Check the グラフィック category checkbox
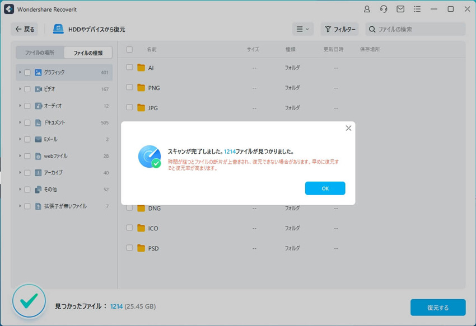476x326 pixels. coord(27,73)
